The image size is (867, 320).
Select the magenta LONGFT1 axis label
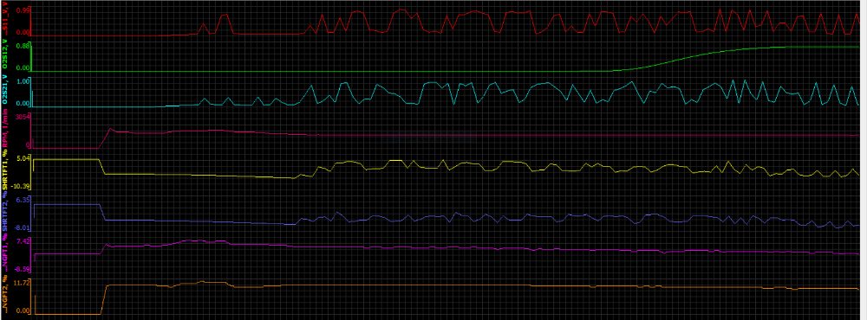[4, 254]
